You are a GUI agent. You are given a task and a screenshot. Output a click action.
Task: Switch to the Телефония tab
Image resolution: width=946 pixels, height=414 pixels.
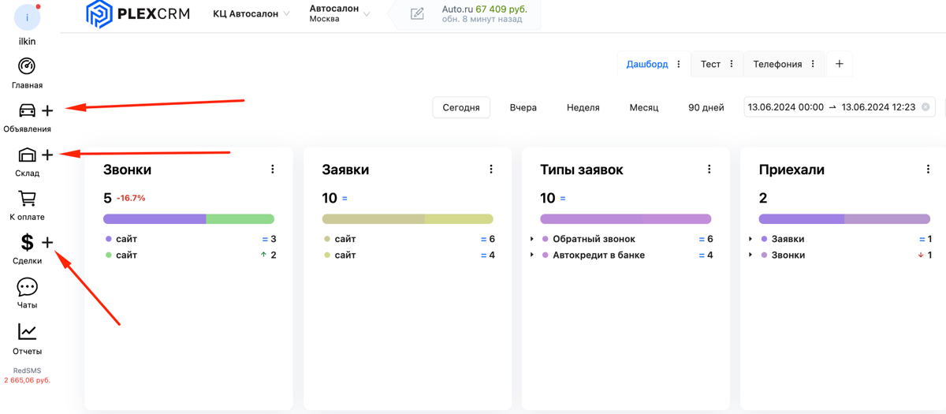777,64
